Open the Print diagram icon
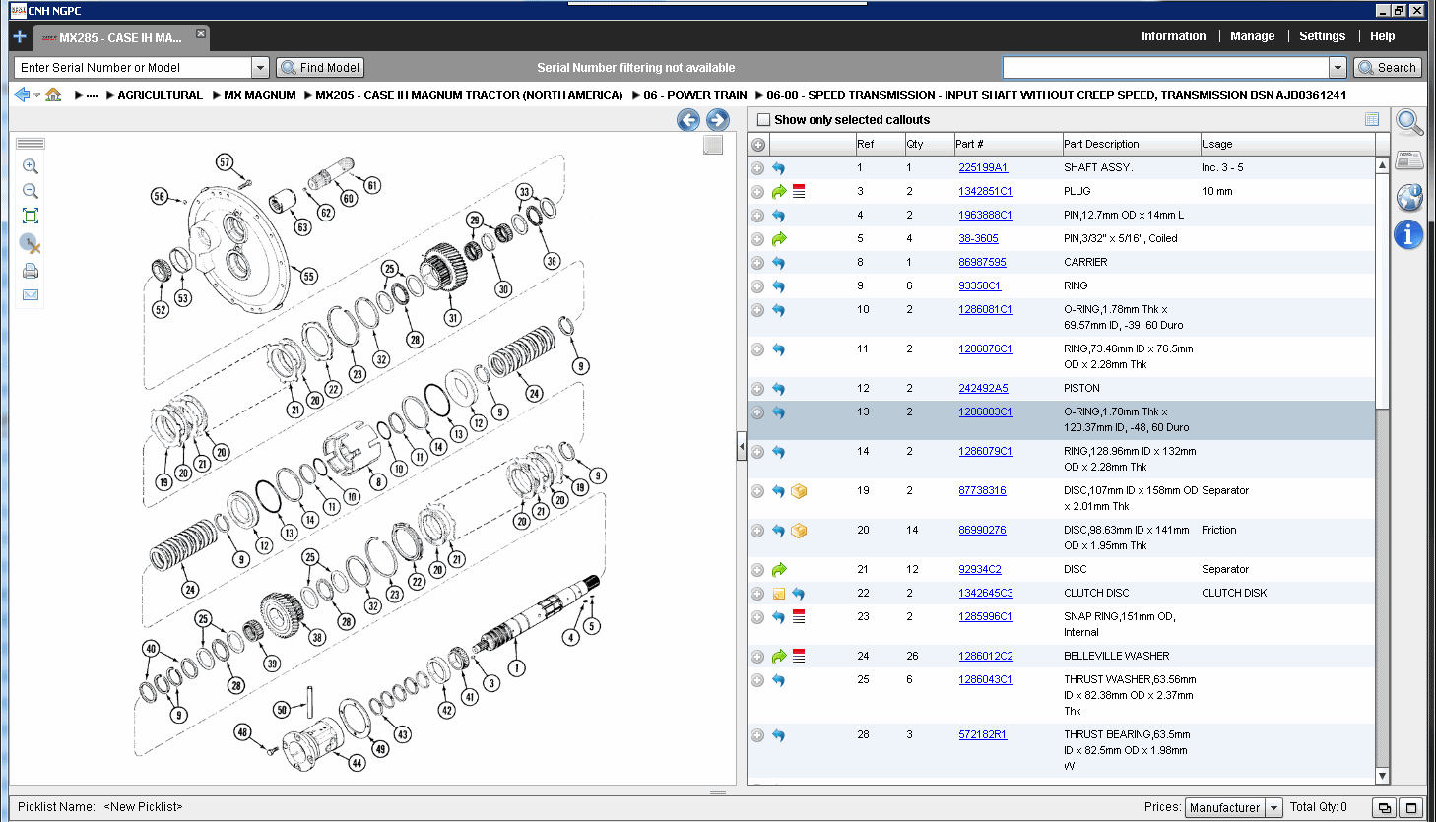1436x822 pixels. click(30, 271)
